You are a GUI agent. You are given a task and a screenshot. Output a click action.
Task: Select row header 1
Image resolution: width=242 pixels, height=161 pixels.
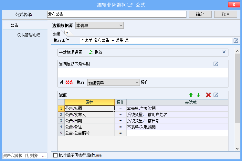pos(61,109)
